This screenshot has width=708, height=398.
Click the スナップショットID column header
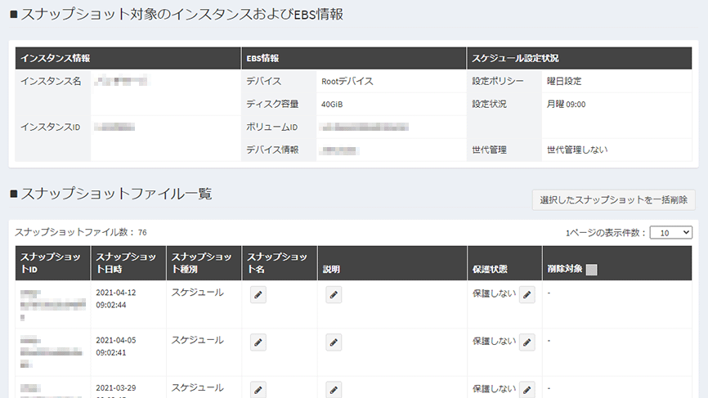(x=52, y=263)
